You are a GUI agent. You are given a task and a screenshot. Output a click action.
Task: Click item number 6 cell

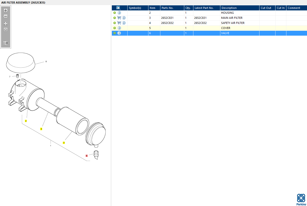pos(154,33)
